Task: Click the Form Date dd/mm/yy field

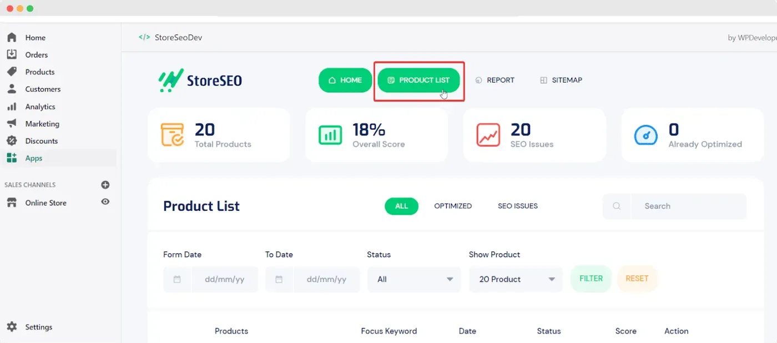Action: pos(225,279)
